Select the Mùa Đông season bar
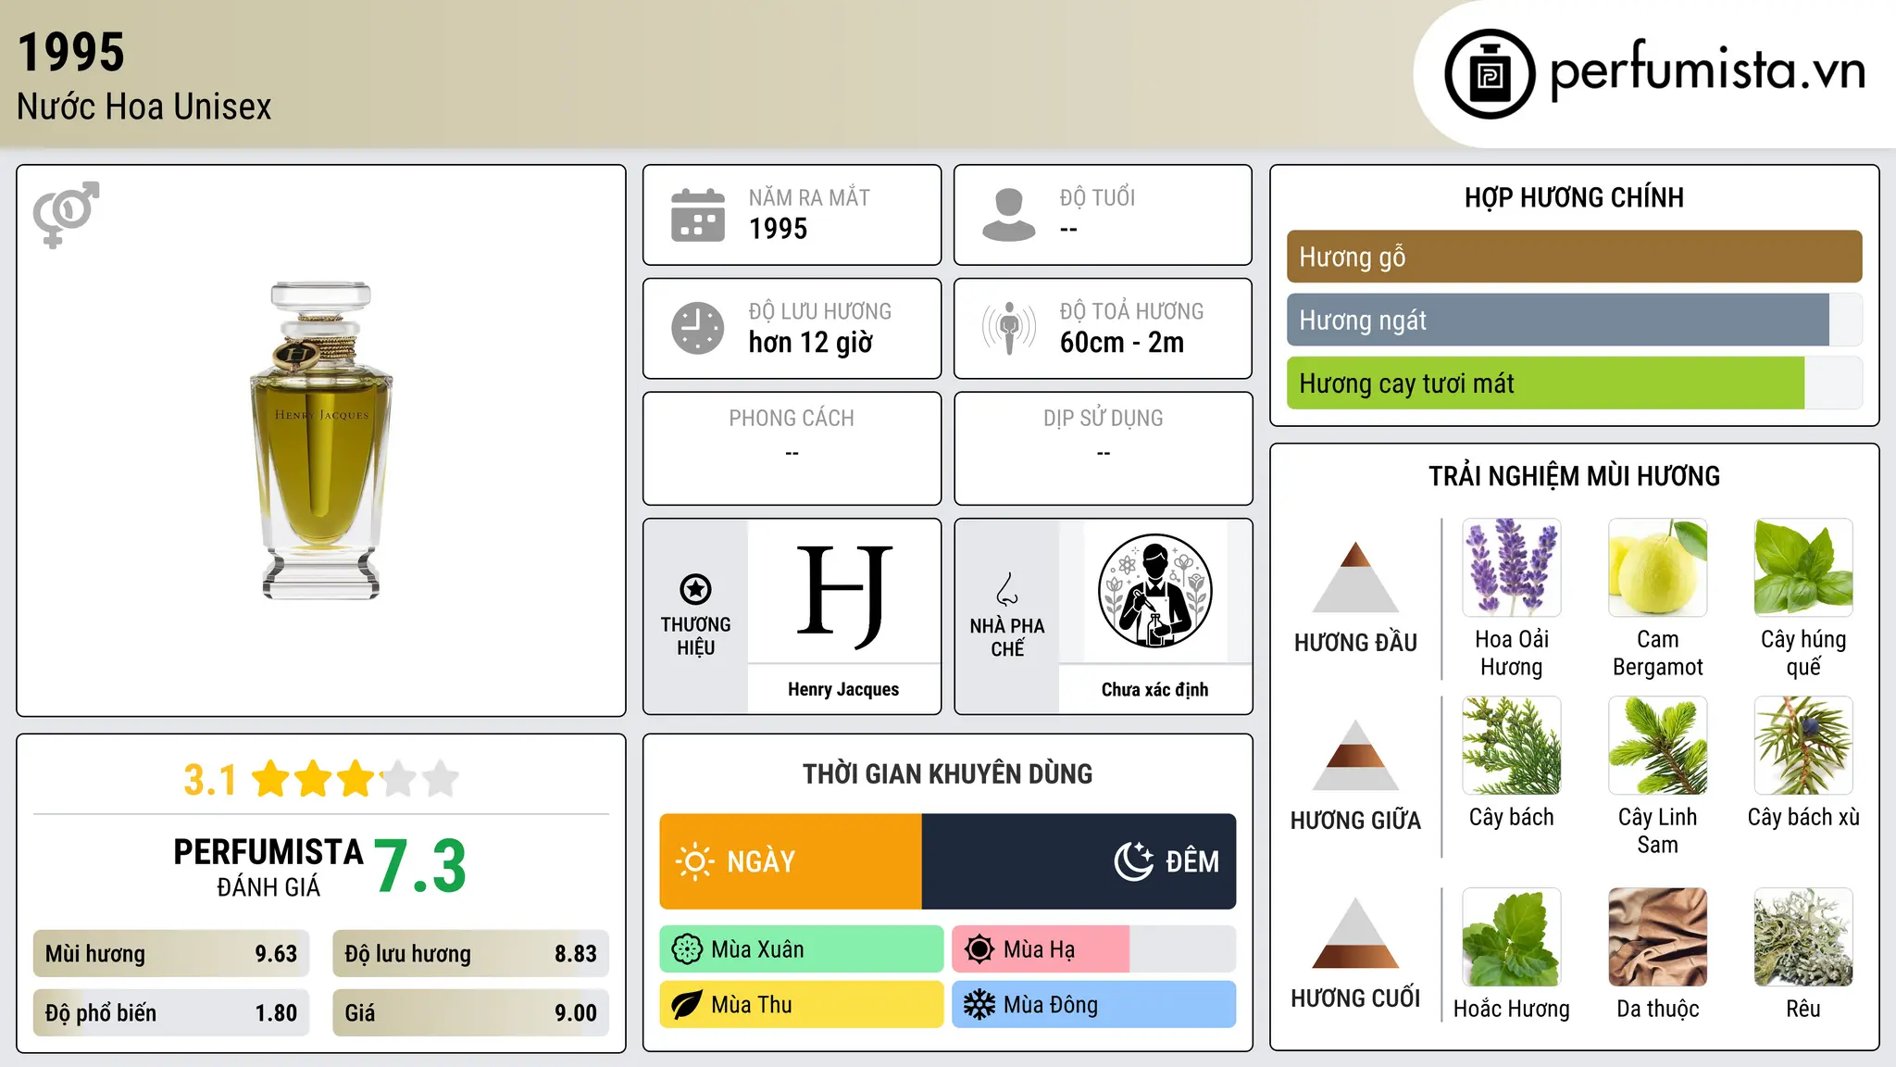Image resolution: width=1896 pixels, height=1067 pixels. tap(1094, 1005)
